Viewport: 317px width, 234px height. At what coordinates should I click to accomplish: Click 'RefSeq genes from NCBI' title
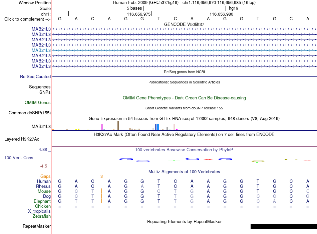pyautogui.click(x=184, y=72)
